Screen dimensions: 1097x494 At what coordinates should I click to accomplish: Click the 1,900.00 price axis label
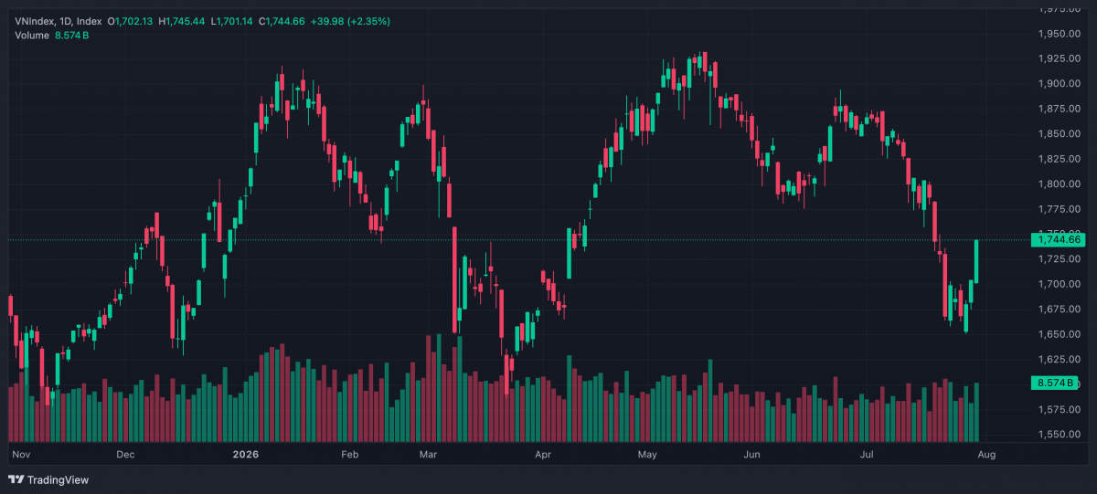(x=1061, y=84)
